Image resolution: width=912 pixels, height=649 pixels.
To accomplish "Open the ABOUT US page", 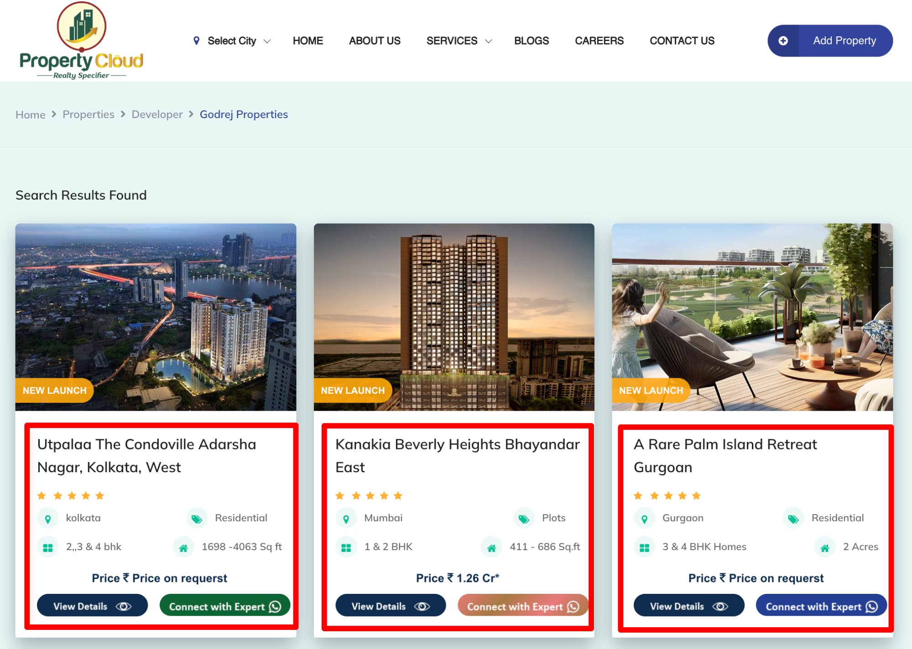I will pos(374,41).
